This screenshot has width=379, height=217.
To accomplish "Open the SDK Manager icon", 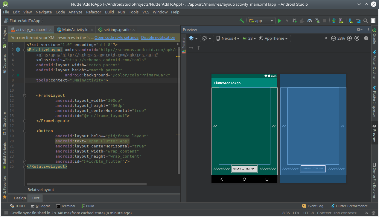I will tap(350, 21).
